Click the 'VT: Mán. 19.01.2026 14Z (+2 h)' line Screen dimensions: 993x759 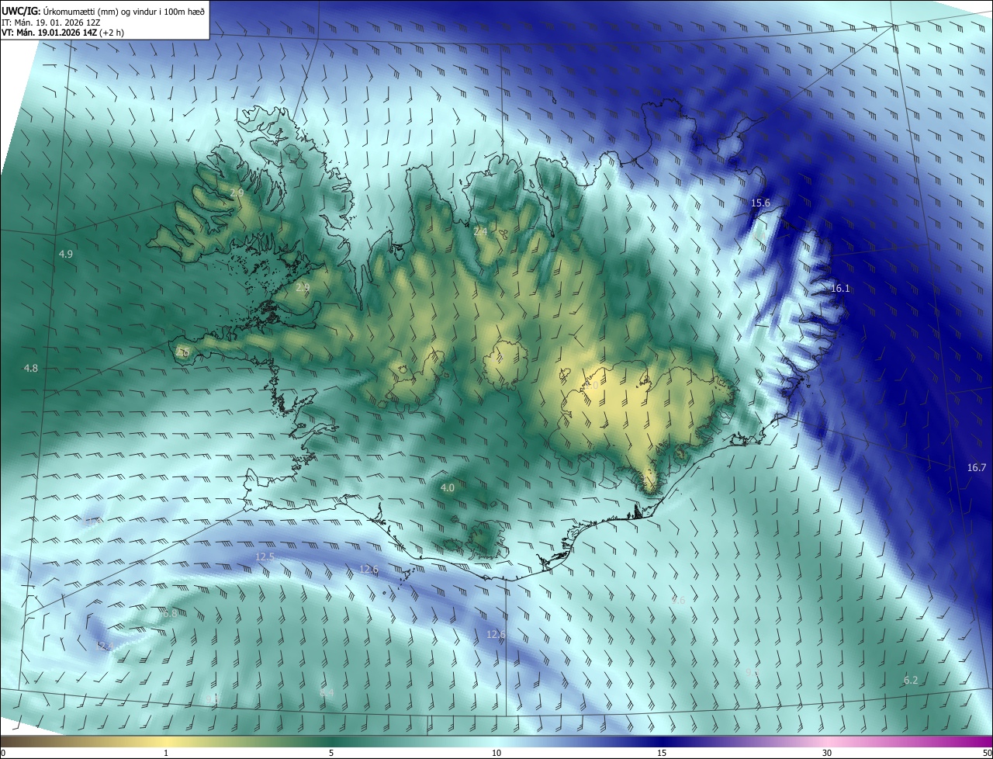(63, 33)
